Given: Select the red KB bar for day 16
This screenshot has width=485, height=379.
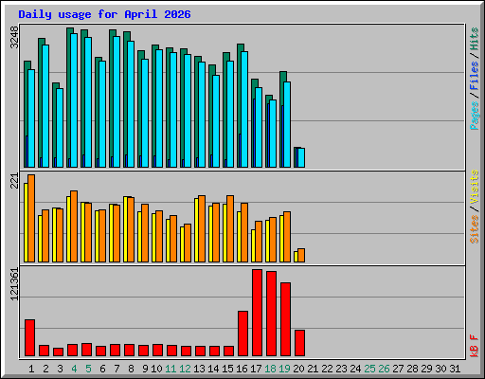Looking at the screenshot, I should pos(242,334).
